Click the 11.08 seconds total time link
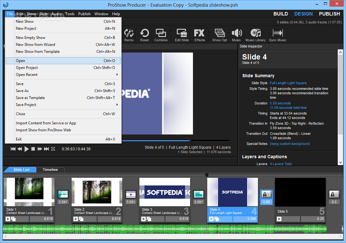346x243 pixels. 288,108
